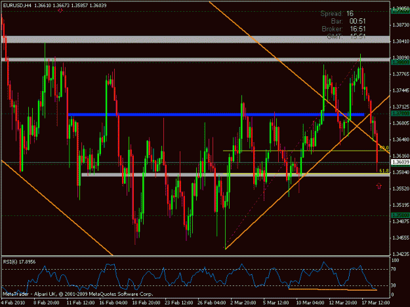Click the 4 Feb 2010 date label
Viewport: 410px width, 307px height.
click(x=13, y=303)
